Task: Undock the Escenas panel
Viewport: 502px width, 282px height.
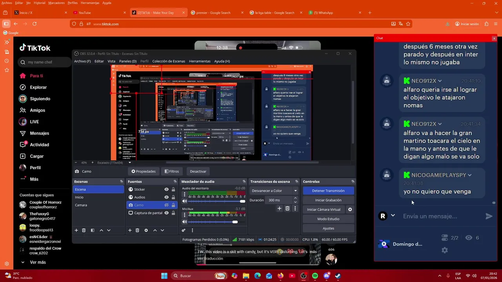Action: point(122,181)
